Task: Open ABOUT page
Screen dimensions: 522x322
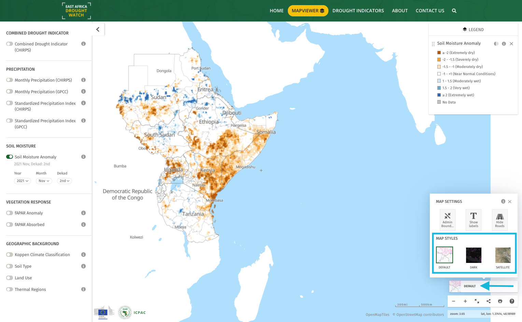Action: pos(400,11)
